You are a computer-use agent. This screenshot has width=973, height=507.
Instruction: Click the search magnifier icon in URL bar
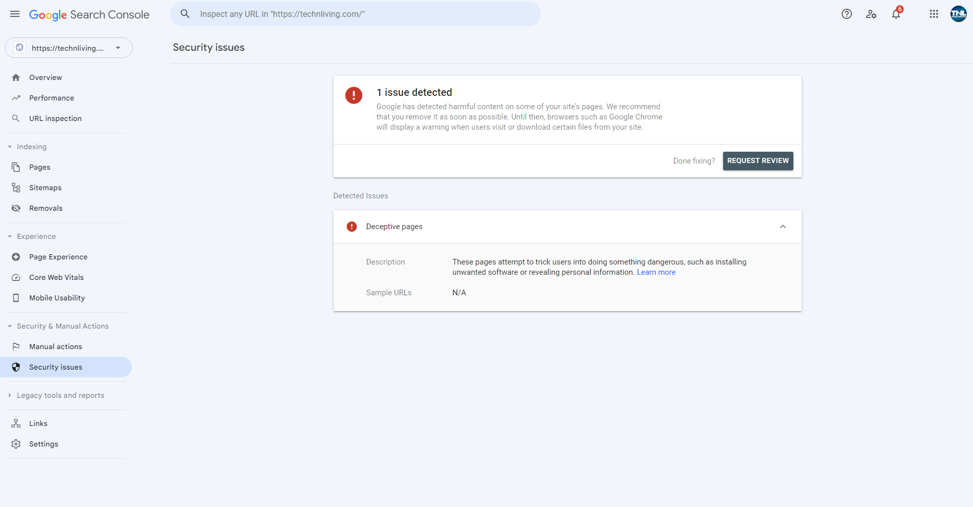pyautogui.click(x=185, y=14)
